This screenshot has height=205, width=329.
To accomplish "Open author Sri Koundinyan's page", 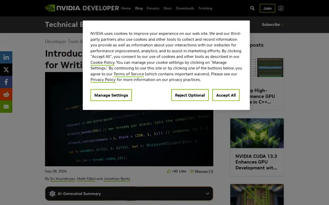I will (x=63, y=179).
